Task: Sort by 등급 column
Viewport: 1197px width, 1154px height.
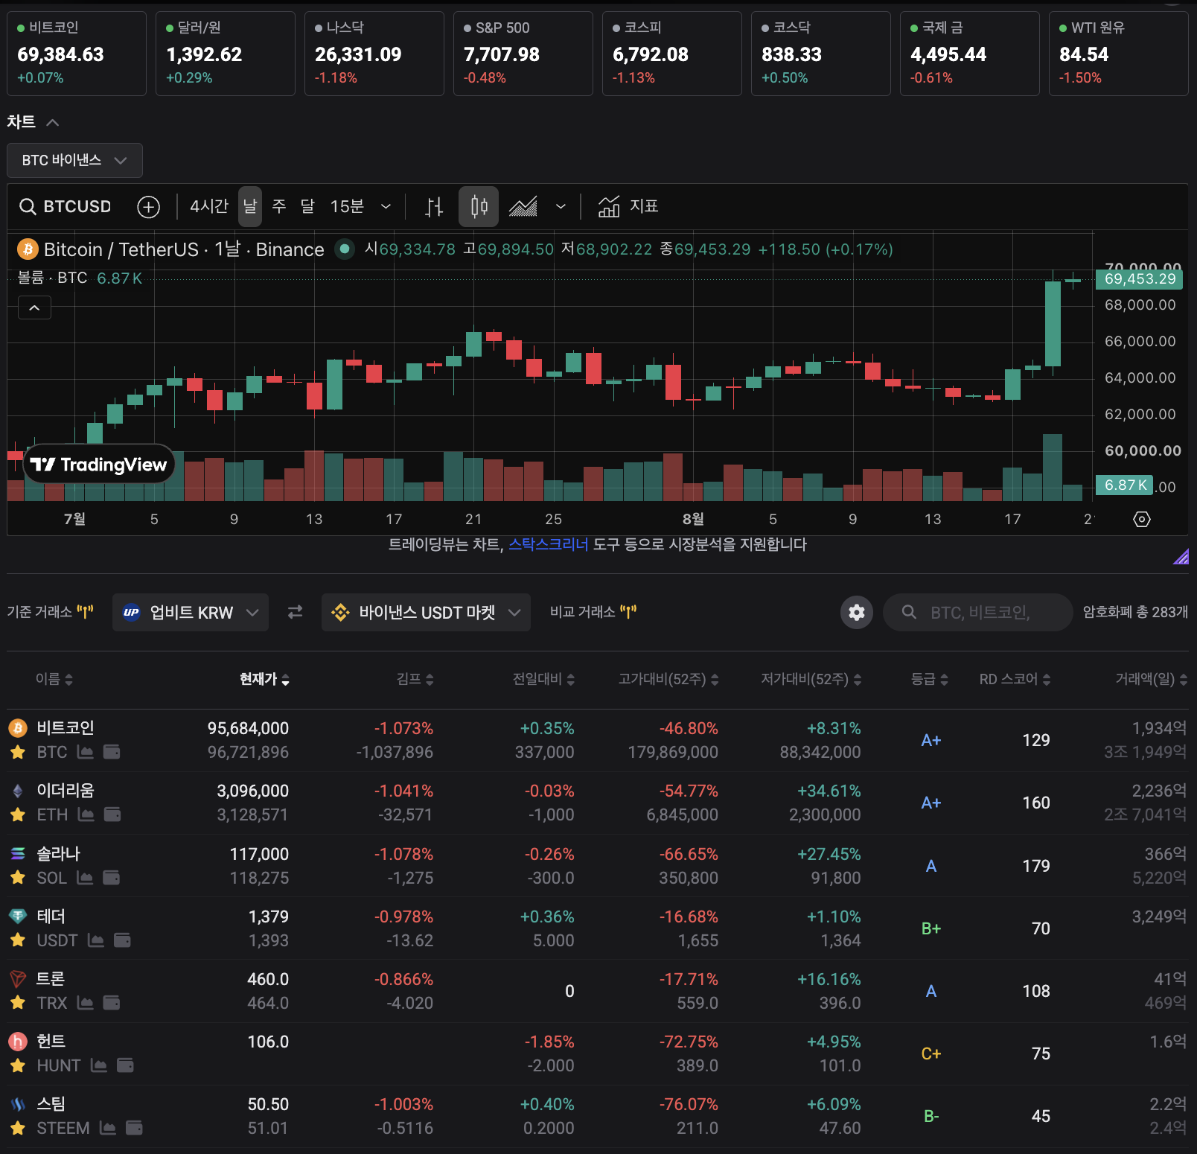Action: [929, 679]
